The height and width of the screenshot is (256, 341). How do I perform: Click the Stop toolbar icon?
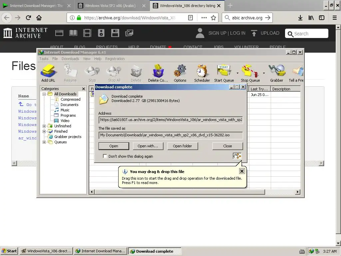click(92, 71)
